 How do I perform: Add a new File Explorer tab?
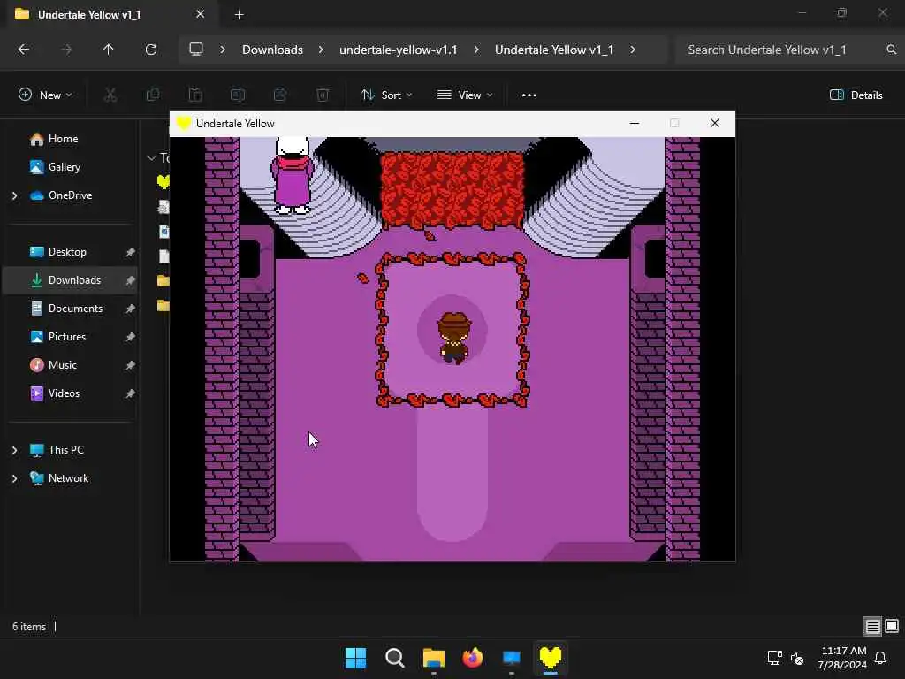click(x=239, y=15)
